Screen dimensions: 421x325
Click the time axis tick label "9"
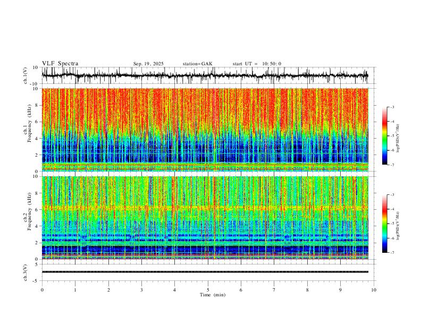pyautogui.click(x=340, y=290)
